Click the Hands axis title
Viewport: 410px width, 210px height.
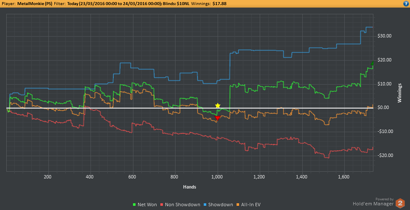pyautogui.click(x=190, y=187)
